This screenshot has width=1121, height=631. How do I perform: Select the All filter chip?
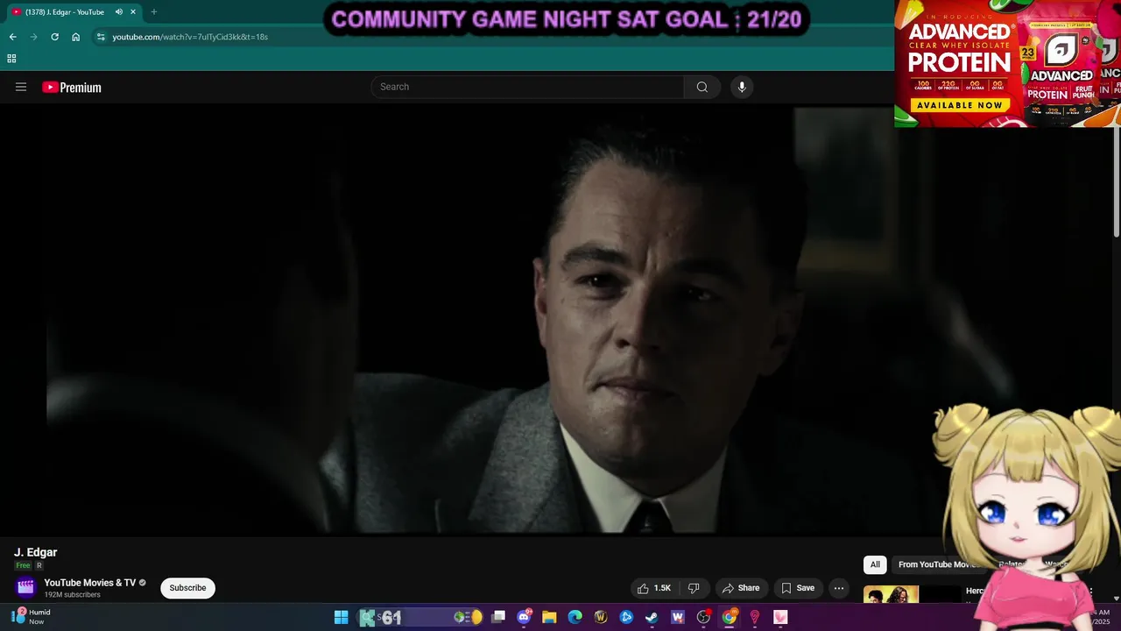(x=875, y=564)
